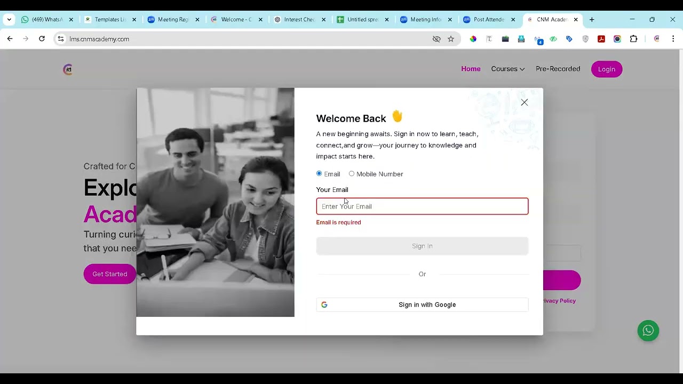
Task: Click the site information icon
Action: [61, 39]
